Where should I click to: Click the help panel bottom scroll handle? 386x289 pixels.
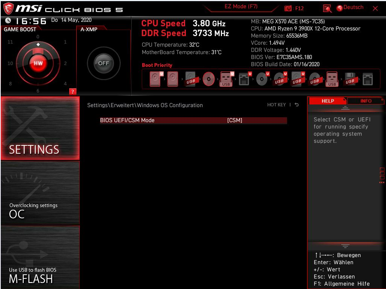tap(345, 246)
